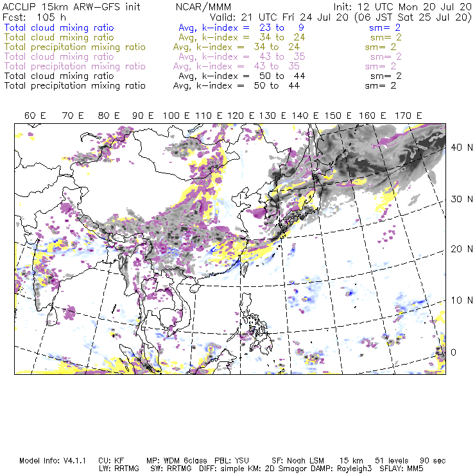Click the "DIFF: simple" diffusion text
475x475 pixels.
[x=221, y=469]
